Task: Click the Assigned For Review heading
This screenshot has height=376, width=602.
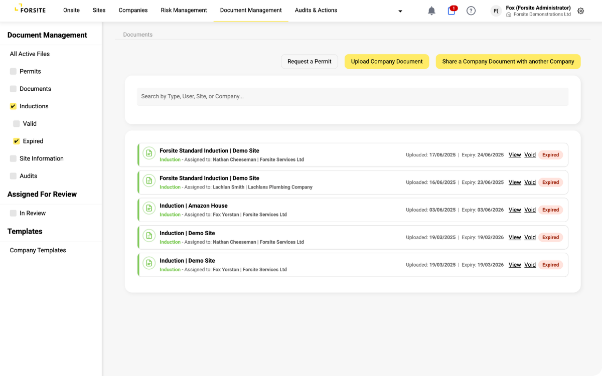Action: pyautogui.click(x=42, y=195)
